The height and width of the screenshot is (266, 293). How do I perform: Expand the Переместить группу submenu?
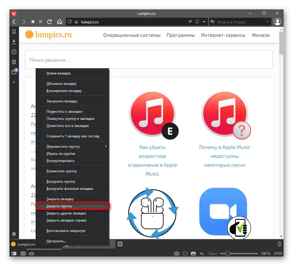click(72, 146)
